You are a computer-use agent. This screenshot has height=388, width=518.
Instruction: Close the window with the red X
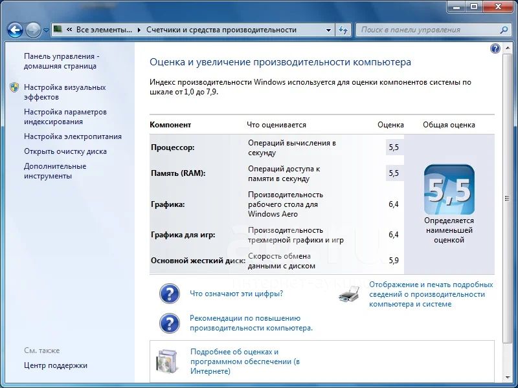(498, 6)
